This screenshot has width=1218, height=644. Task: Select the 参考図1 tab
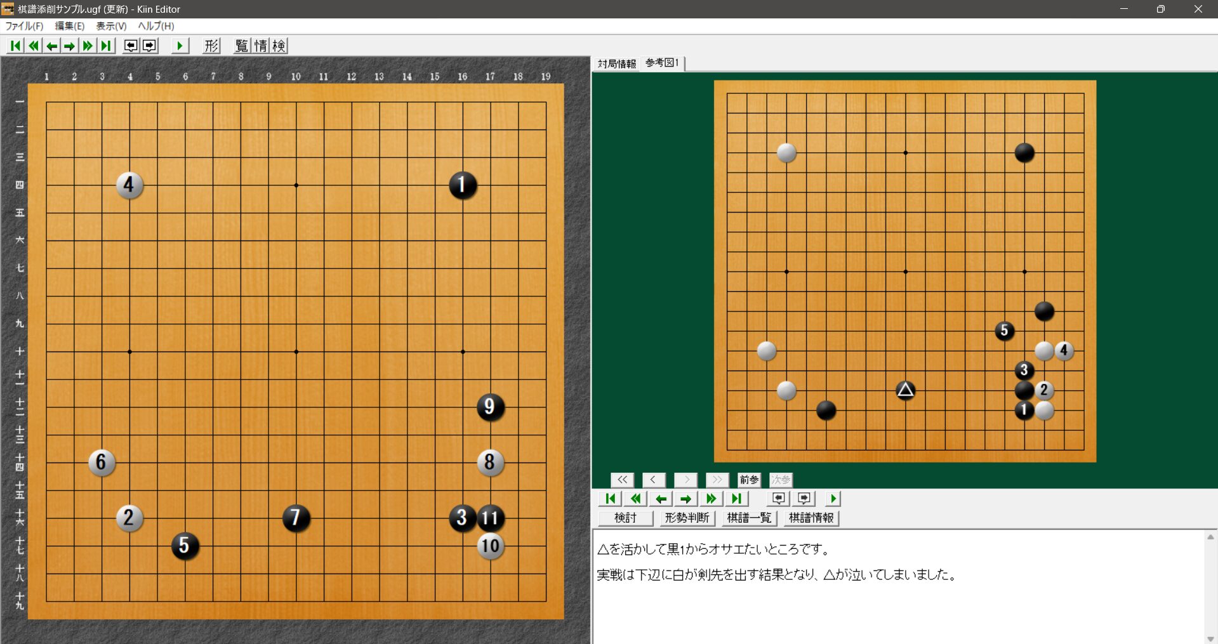pos(662,63)
